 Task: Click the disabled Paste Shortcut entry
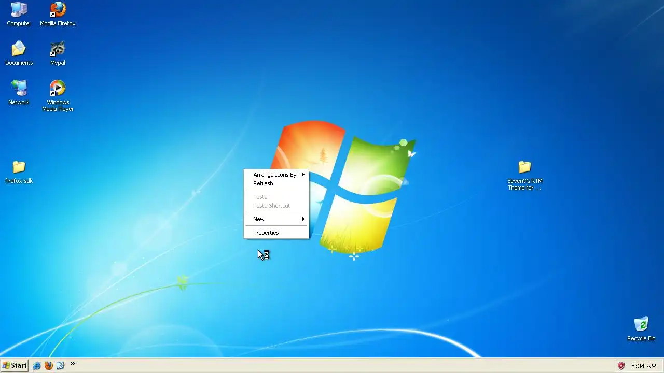[x=276, y=206]
